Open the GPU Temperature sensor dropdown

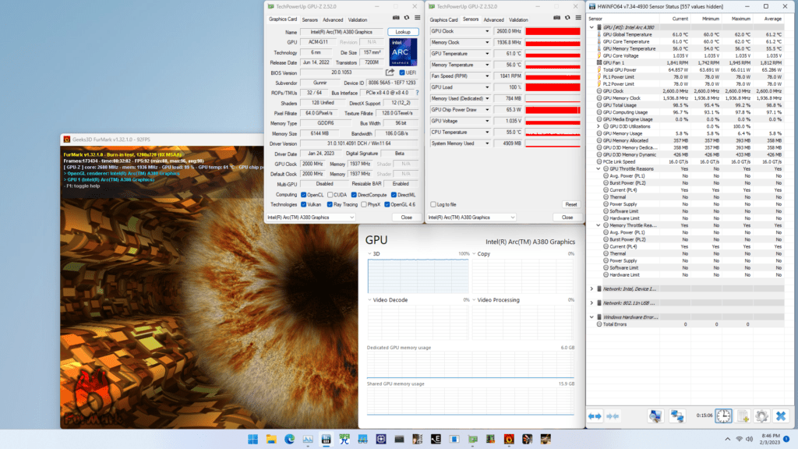(x=487, y=54)
